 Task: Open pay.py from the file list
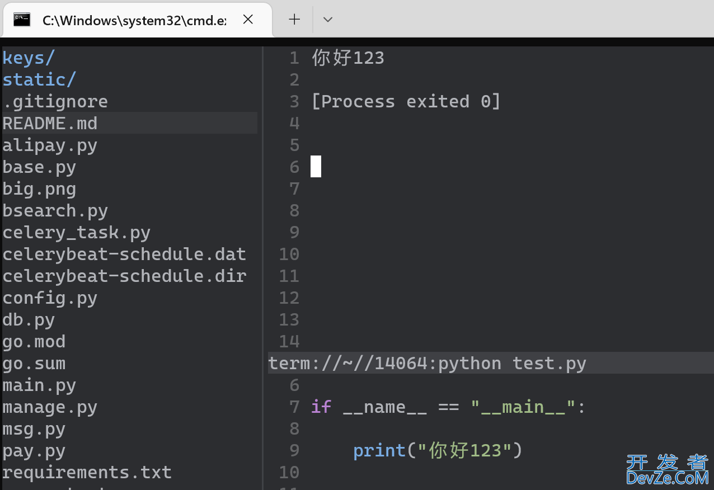click(34, 450)
